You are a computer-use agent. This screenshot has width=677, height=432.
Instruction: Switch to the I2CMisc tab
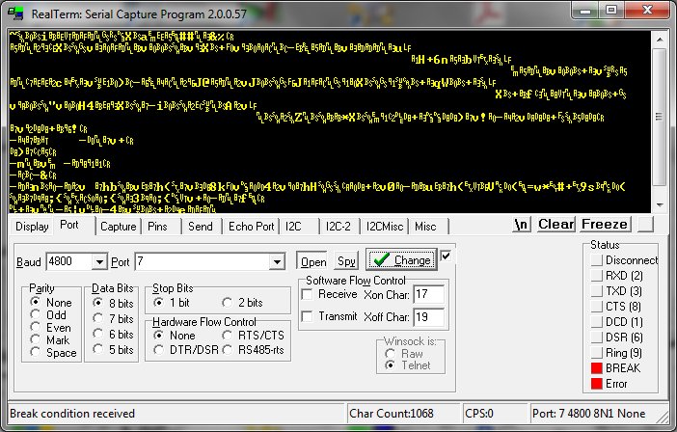[384, 227]
